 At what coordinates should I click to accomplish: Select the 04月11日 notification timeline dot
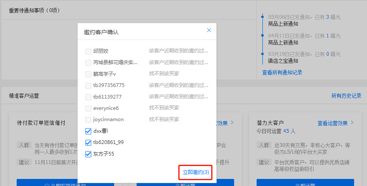click(262, 35)
